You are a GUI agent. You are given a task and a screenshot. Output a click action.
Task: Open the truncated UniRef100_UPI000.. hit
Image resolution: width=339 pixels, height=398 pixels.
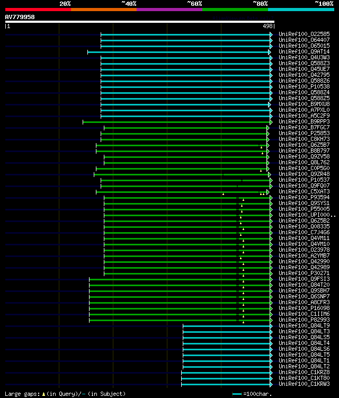[307, 215]
